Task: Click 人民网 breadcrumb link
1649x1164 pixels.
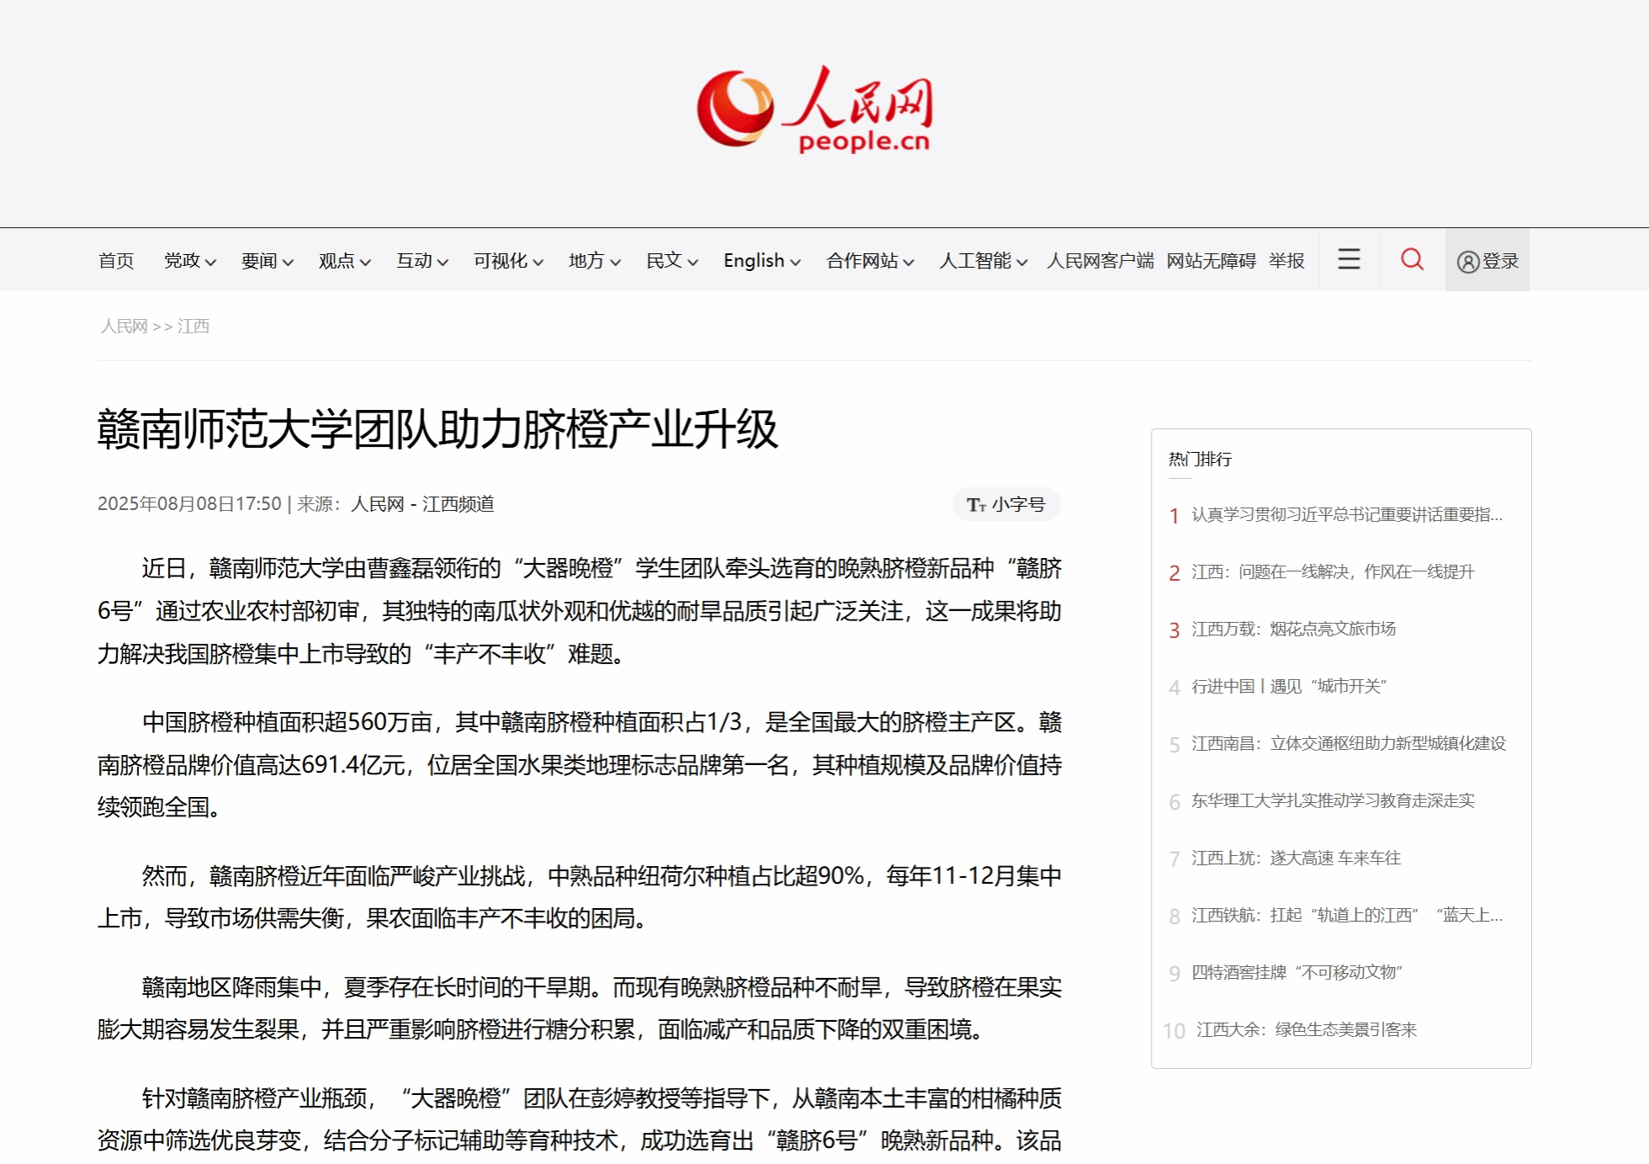Action: point(124,327)
